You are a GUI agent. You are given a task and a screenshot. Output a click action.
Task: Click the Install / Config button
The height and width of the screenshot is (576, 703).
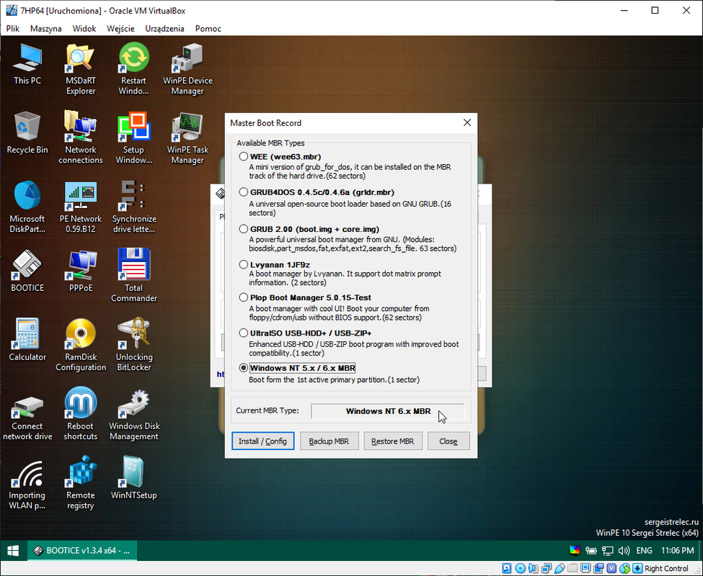[262, 441]
